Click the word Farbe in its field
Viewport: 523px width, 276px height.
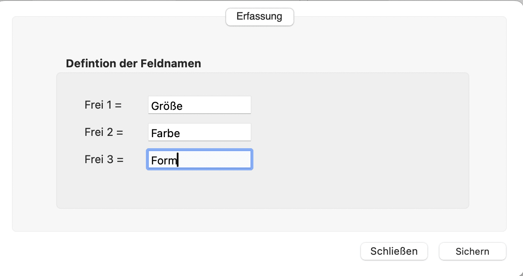166,133
